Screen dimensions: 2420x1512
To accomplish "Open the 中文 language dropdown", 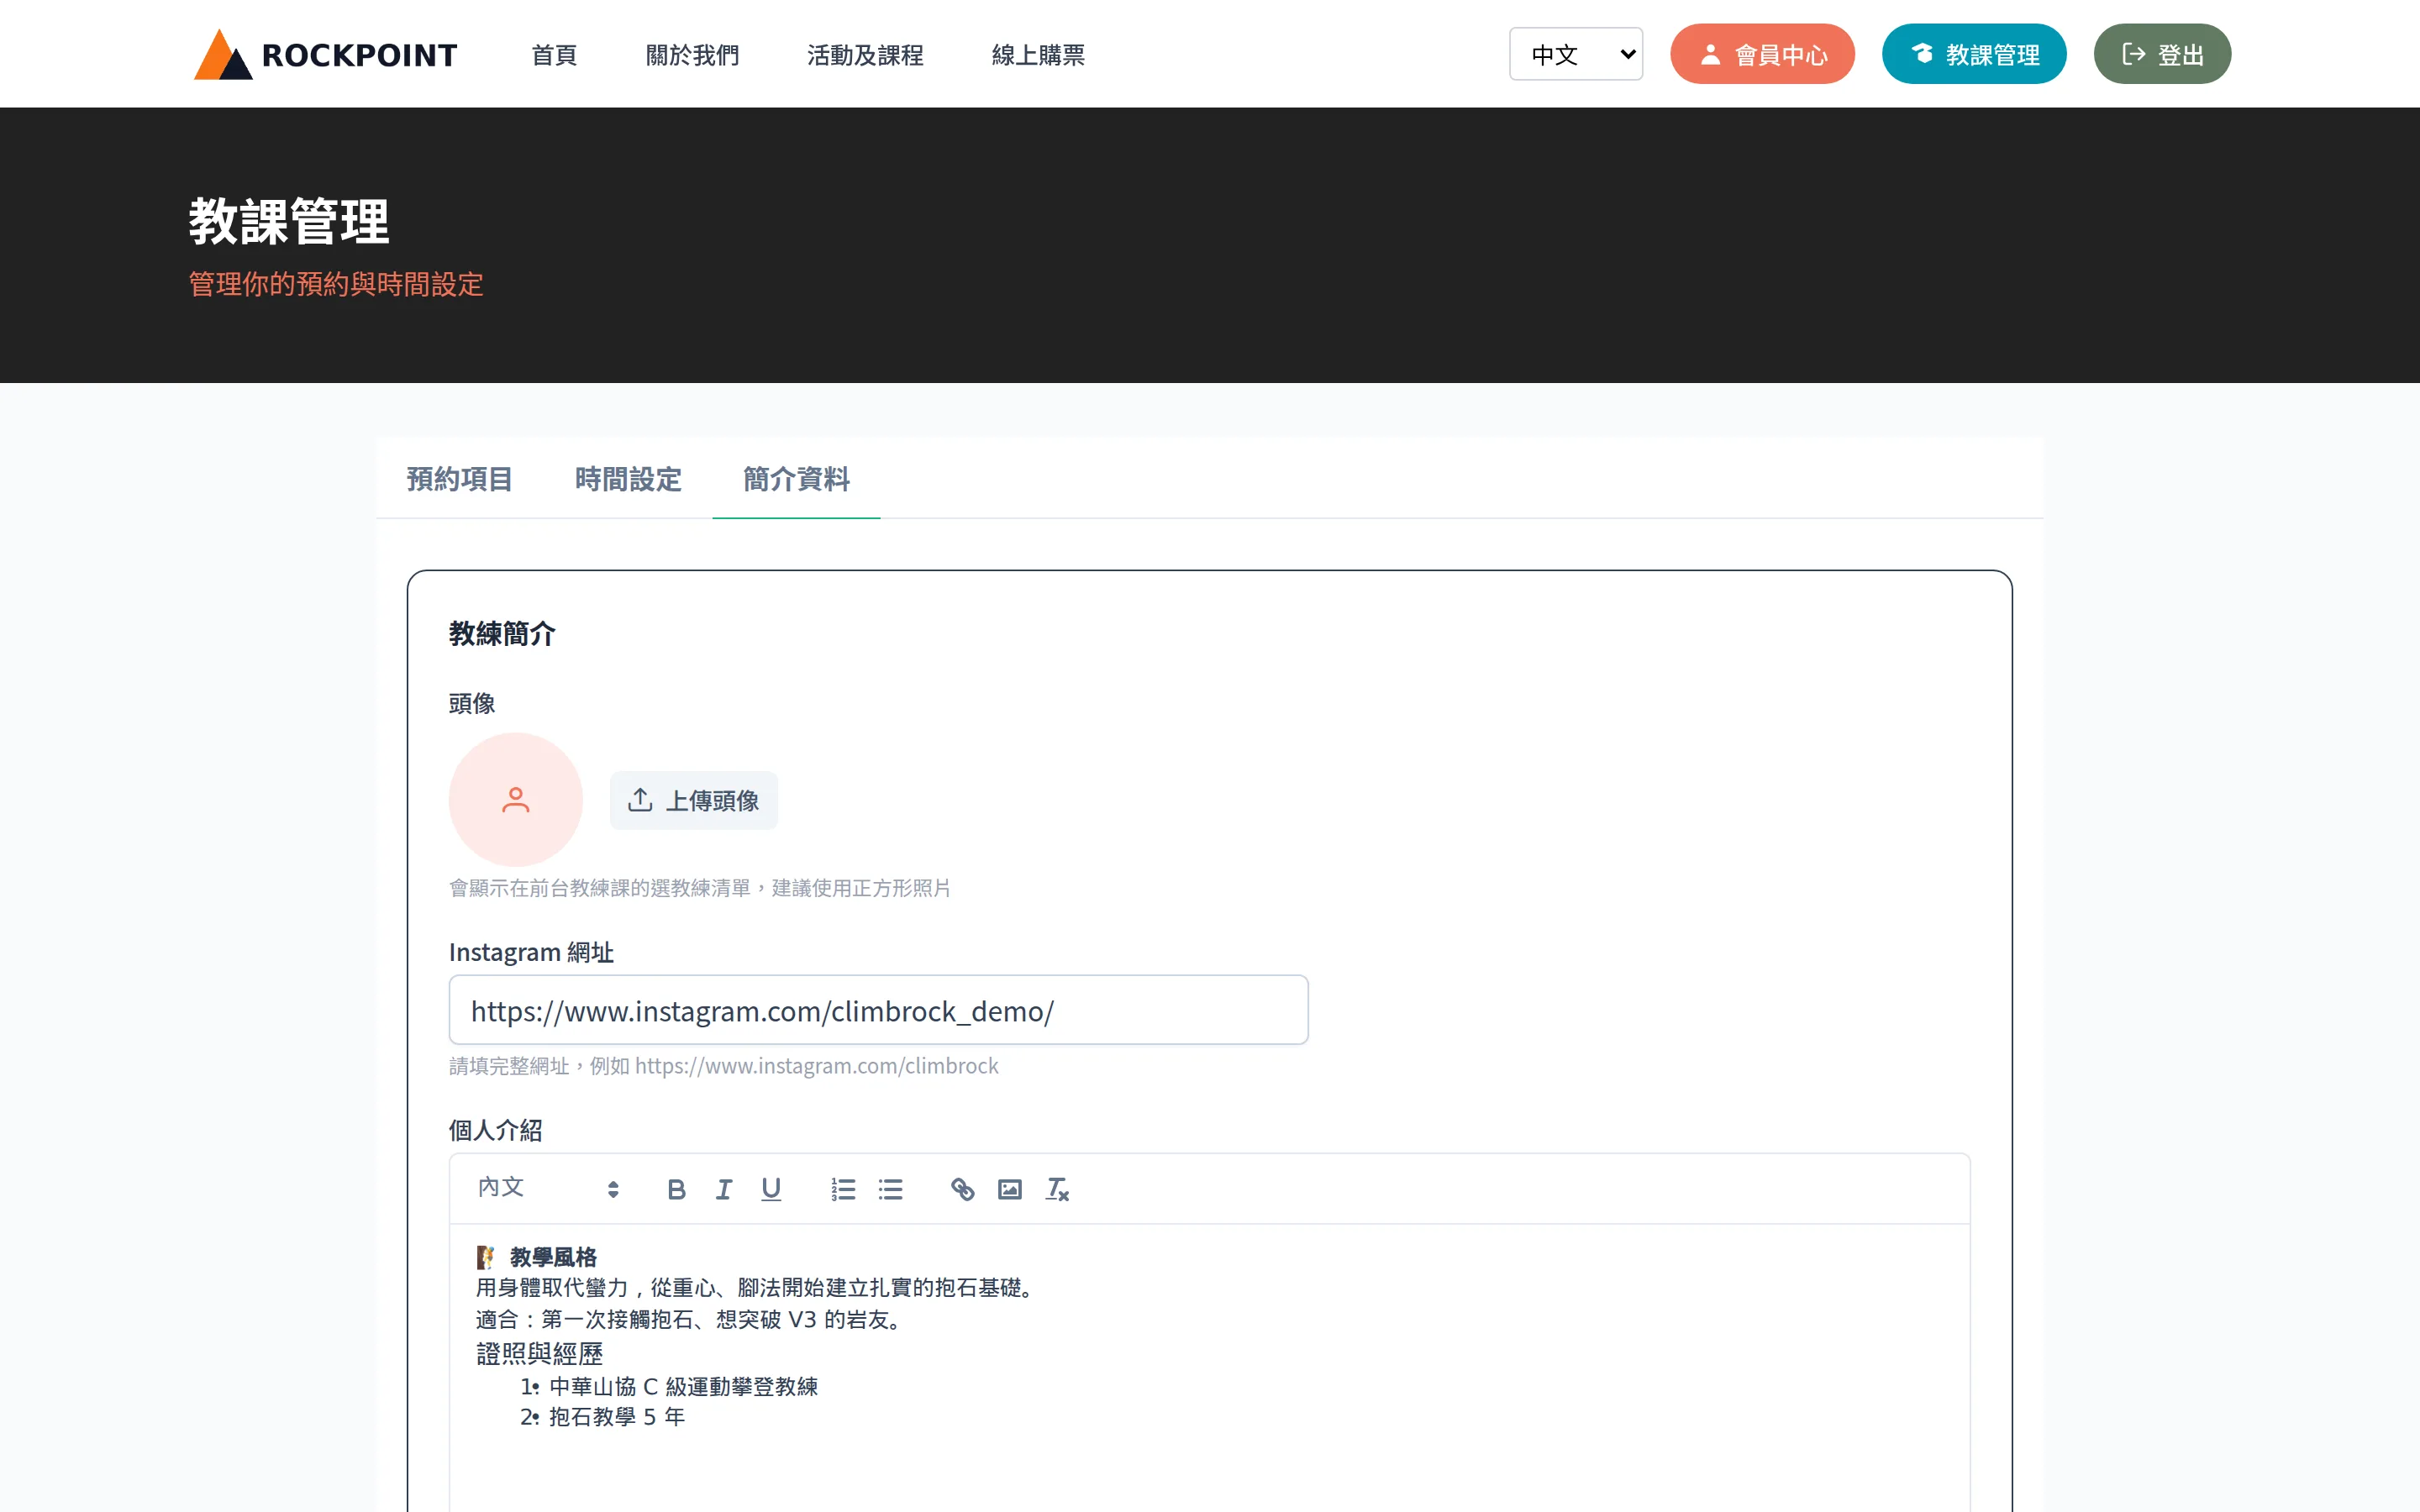I will [x=1576, y=54].
